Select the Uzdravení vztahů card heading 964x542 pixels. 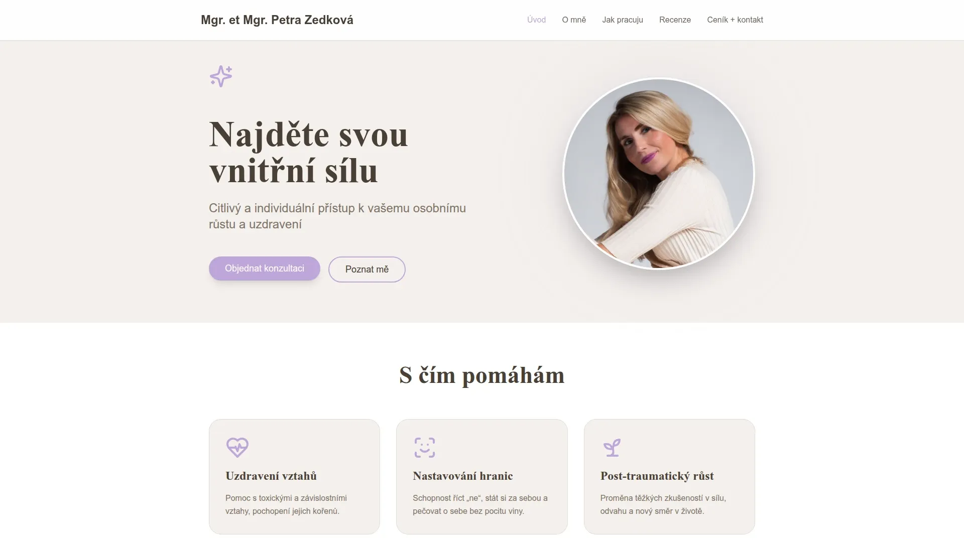(271, 476)
